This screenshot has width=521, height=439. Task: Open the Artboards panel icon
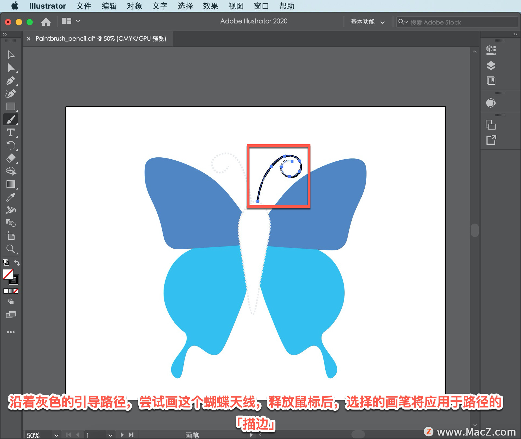(x=491, y=125)
